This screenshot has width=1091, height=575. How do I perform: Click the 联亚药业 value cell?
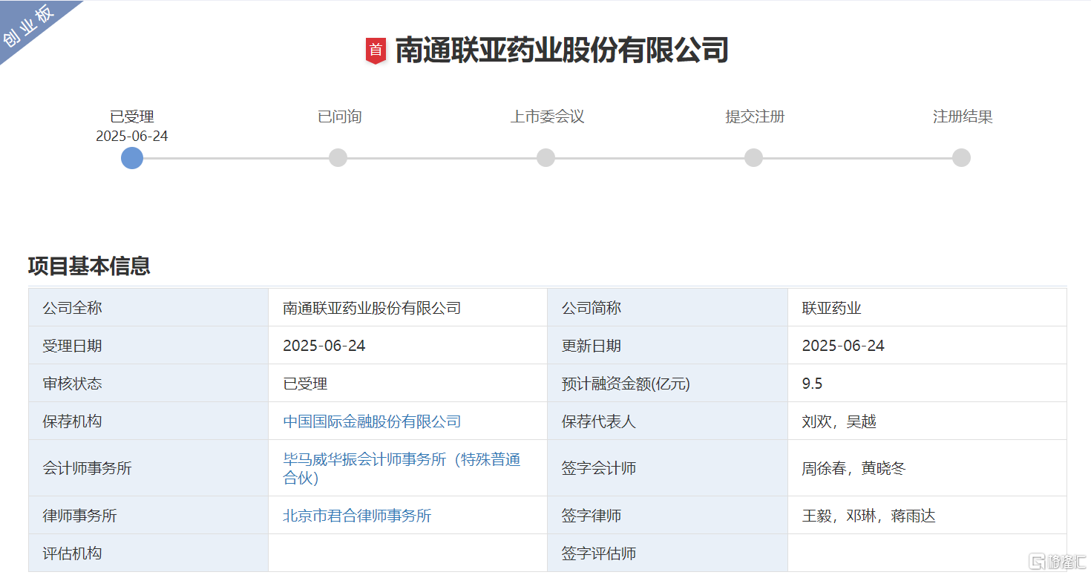tap(927, 307)
